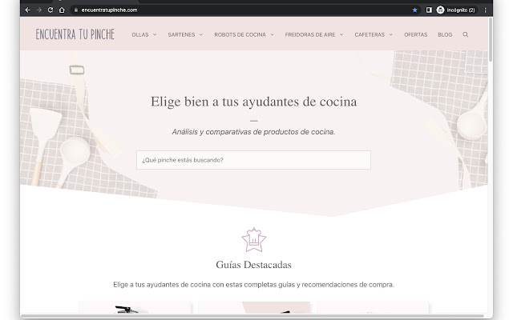The width and height of the screenshot is (513, 320).
Task: Expand the CAFETERAS dropdown chevron
Action: tap(390, 34)
